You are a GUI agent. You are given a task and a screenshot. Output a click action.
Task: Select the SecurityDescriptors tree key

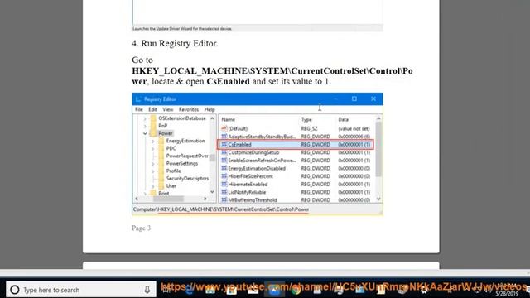pos(187,179)
